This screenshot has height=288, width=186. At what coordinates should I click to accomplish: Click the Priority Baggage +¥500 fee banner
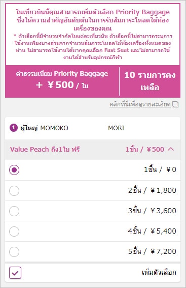(x=62, y=81)
